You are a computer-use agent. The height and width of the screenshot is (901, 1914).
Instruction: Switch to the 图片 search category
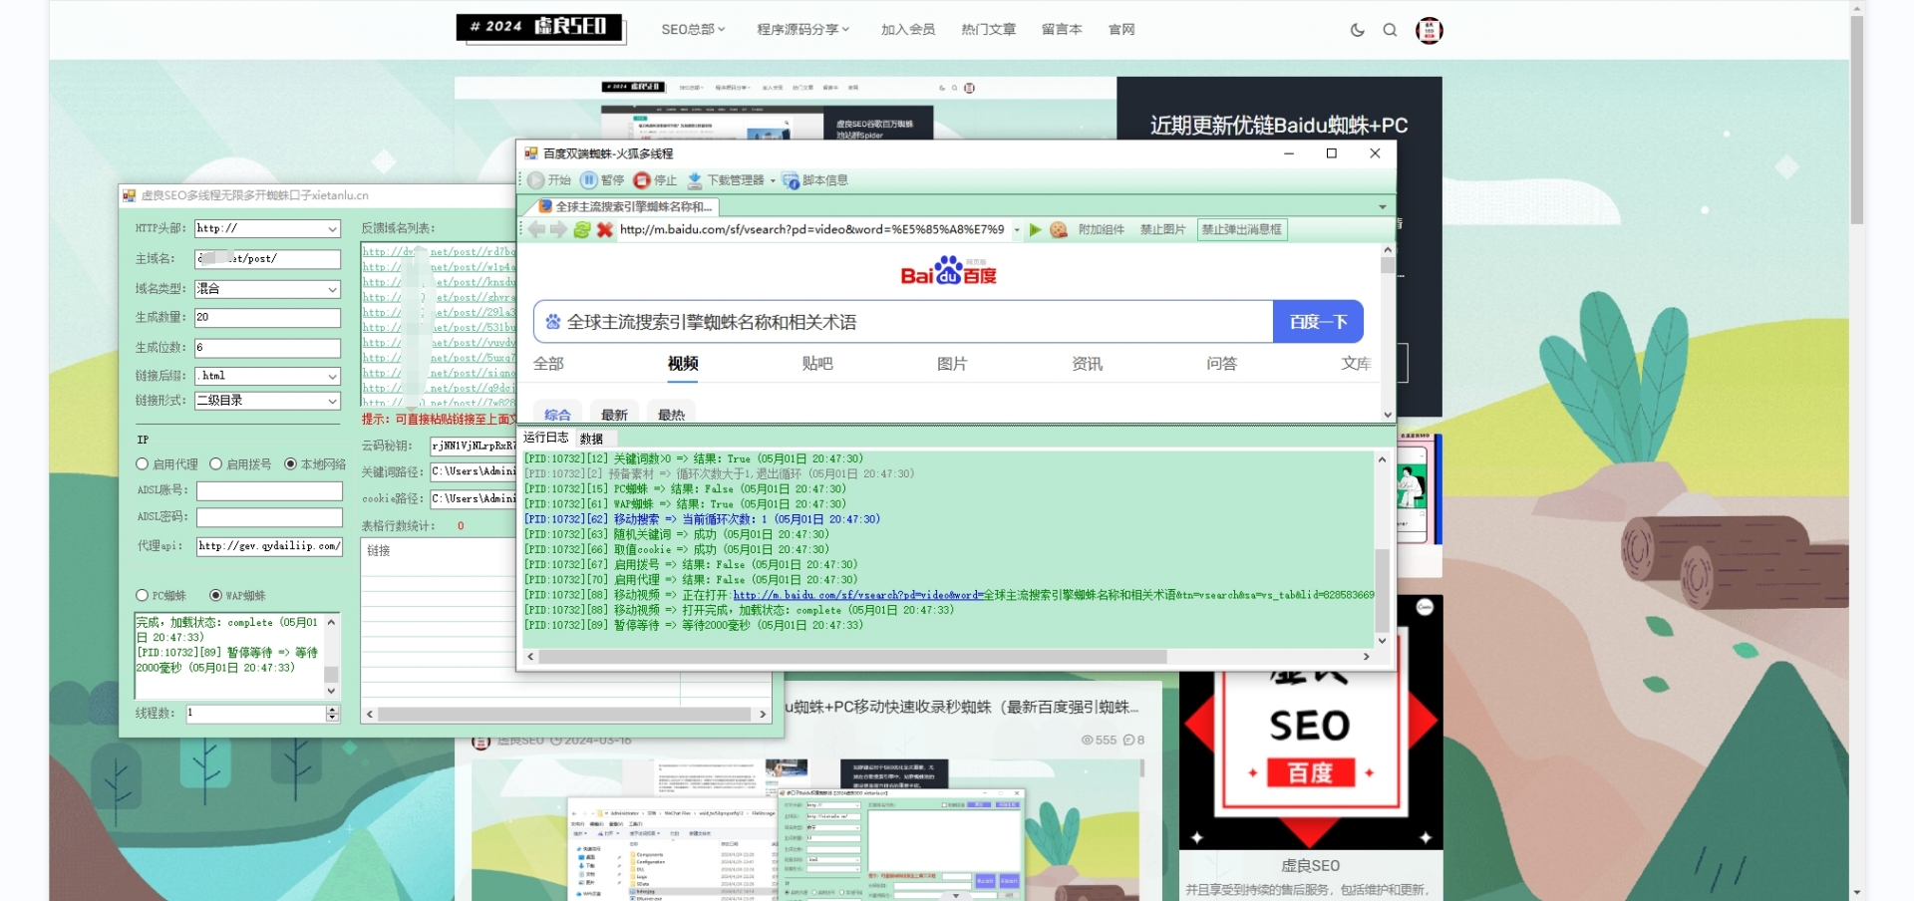952,364
